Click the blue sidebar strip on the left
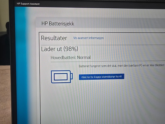Screen dimensions: 165x124 pyautogui.click(x=20, y=63)
